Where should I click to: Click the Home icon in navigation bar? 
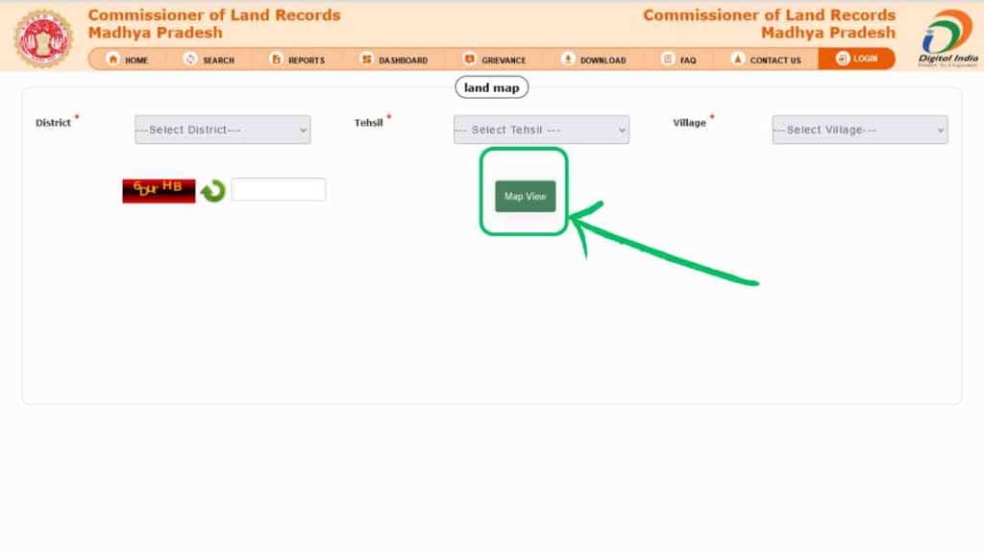[x=113, y=60]
